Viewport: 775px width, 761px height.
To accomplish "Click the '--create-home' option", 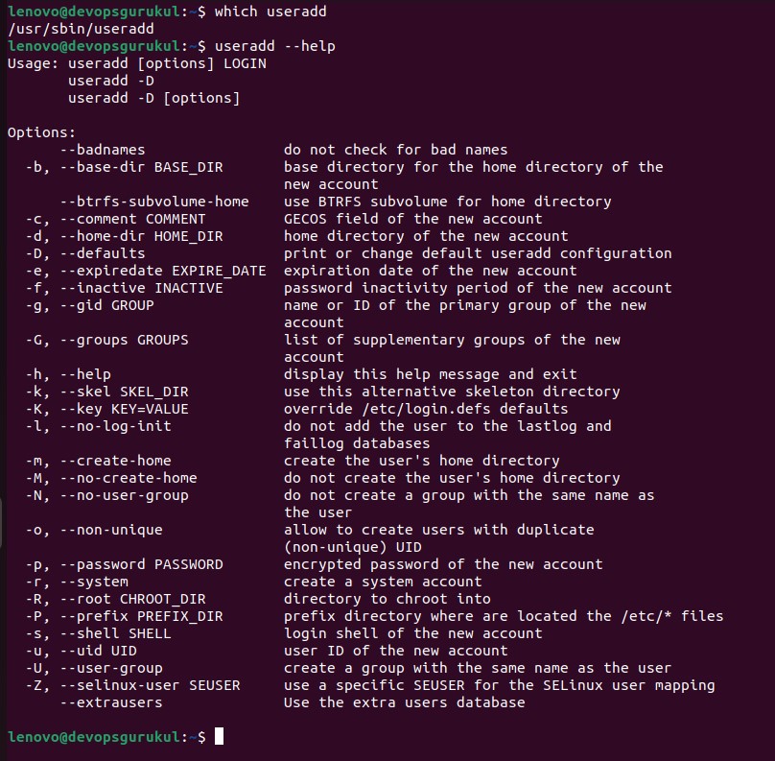I will pos(115,461).
